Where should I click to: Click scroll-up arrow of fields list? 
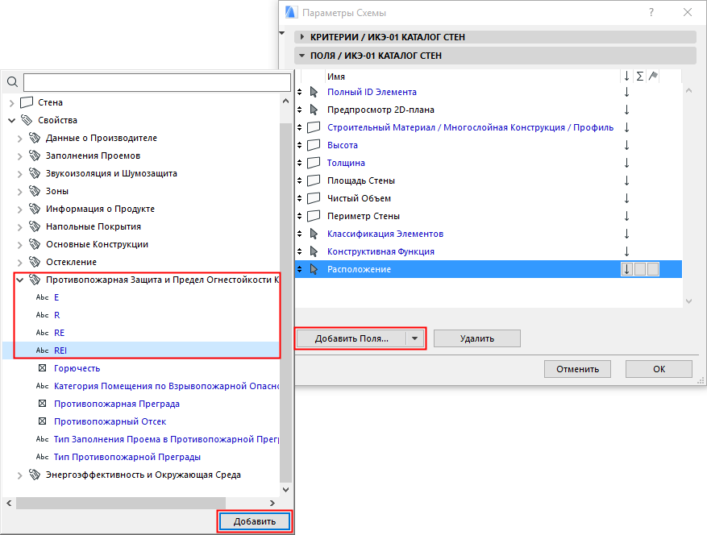pyautogui.click(x=688, y=90)
